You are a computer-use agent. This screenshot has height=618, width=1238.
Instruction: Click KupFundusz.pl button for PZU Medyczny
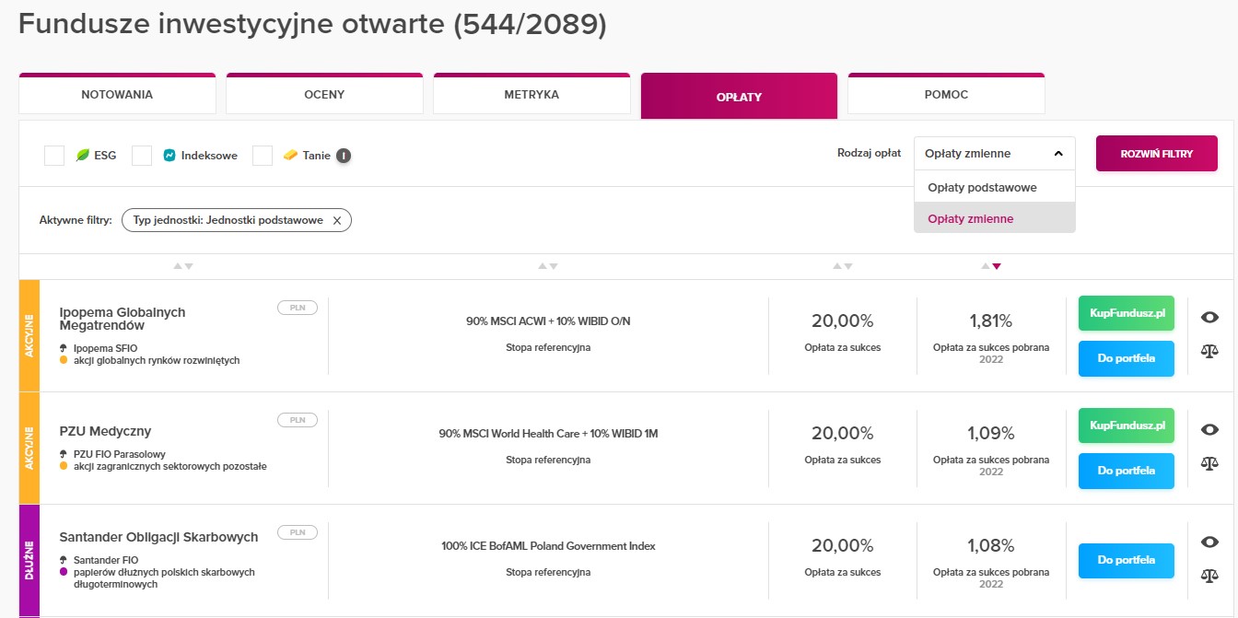tap(1127, 426)
